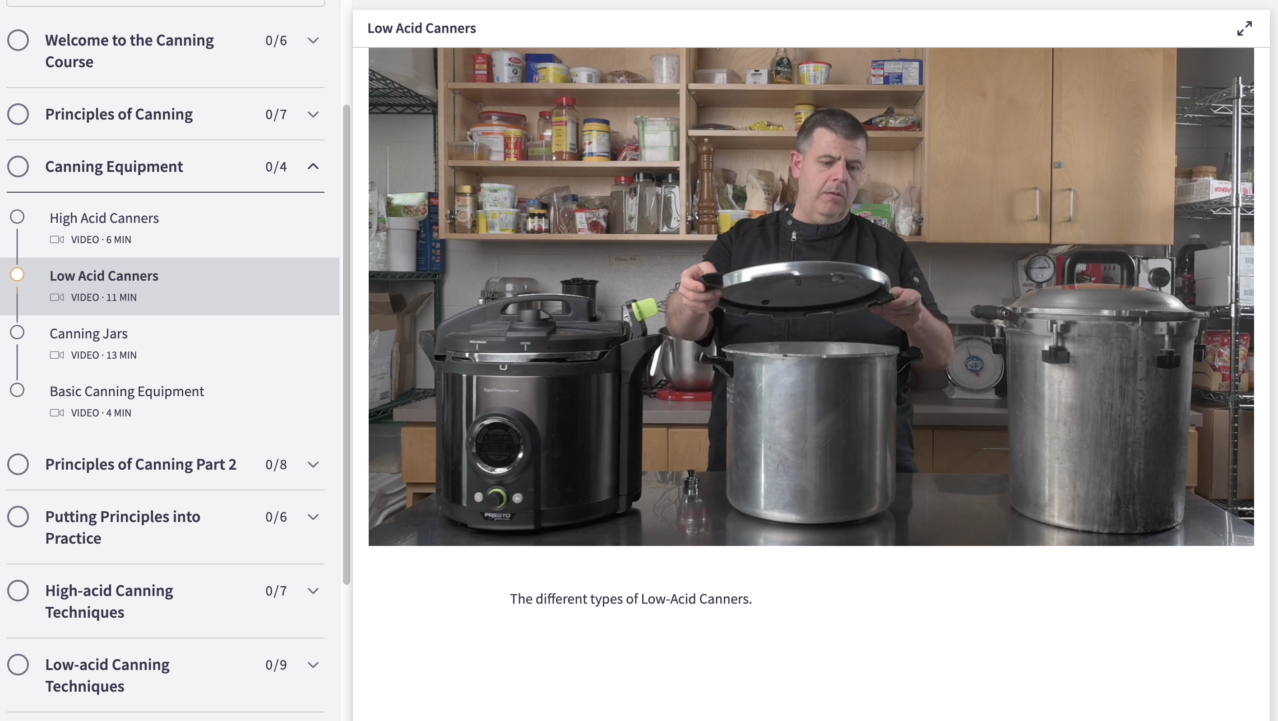Click video camera icon under Canning Jars

pyautogui.click(x=57, y=355)
